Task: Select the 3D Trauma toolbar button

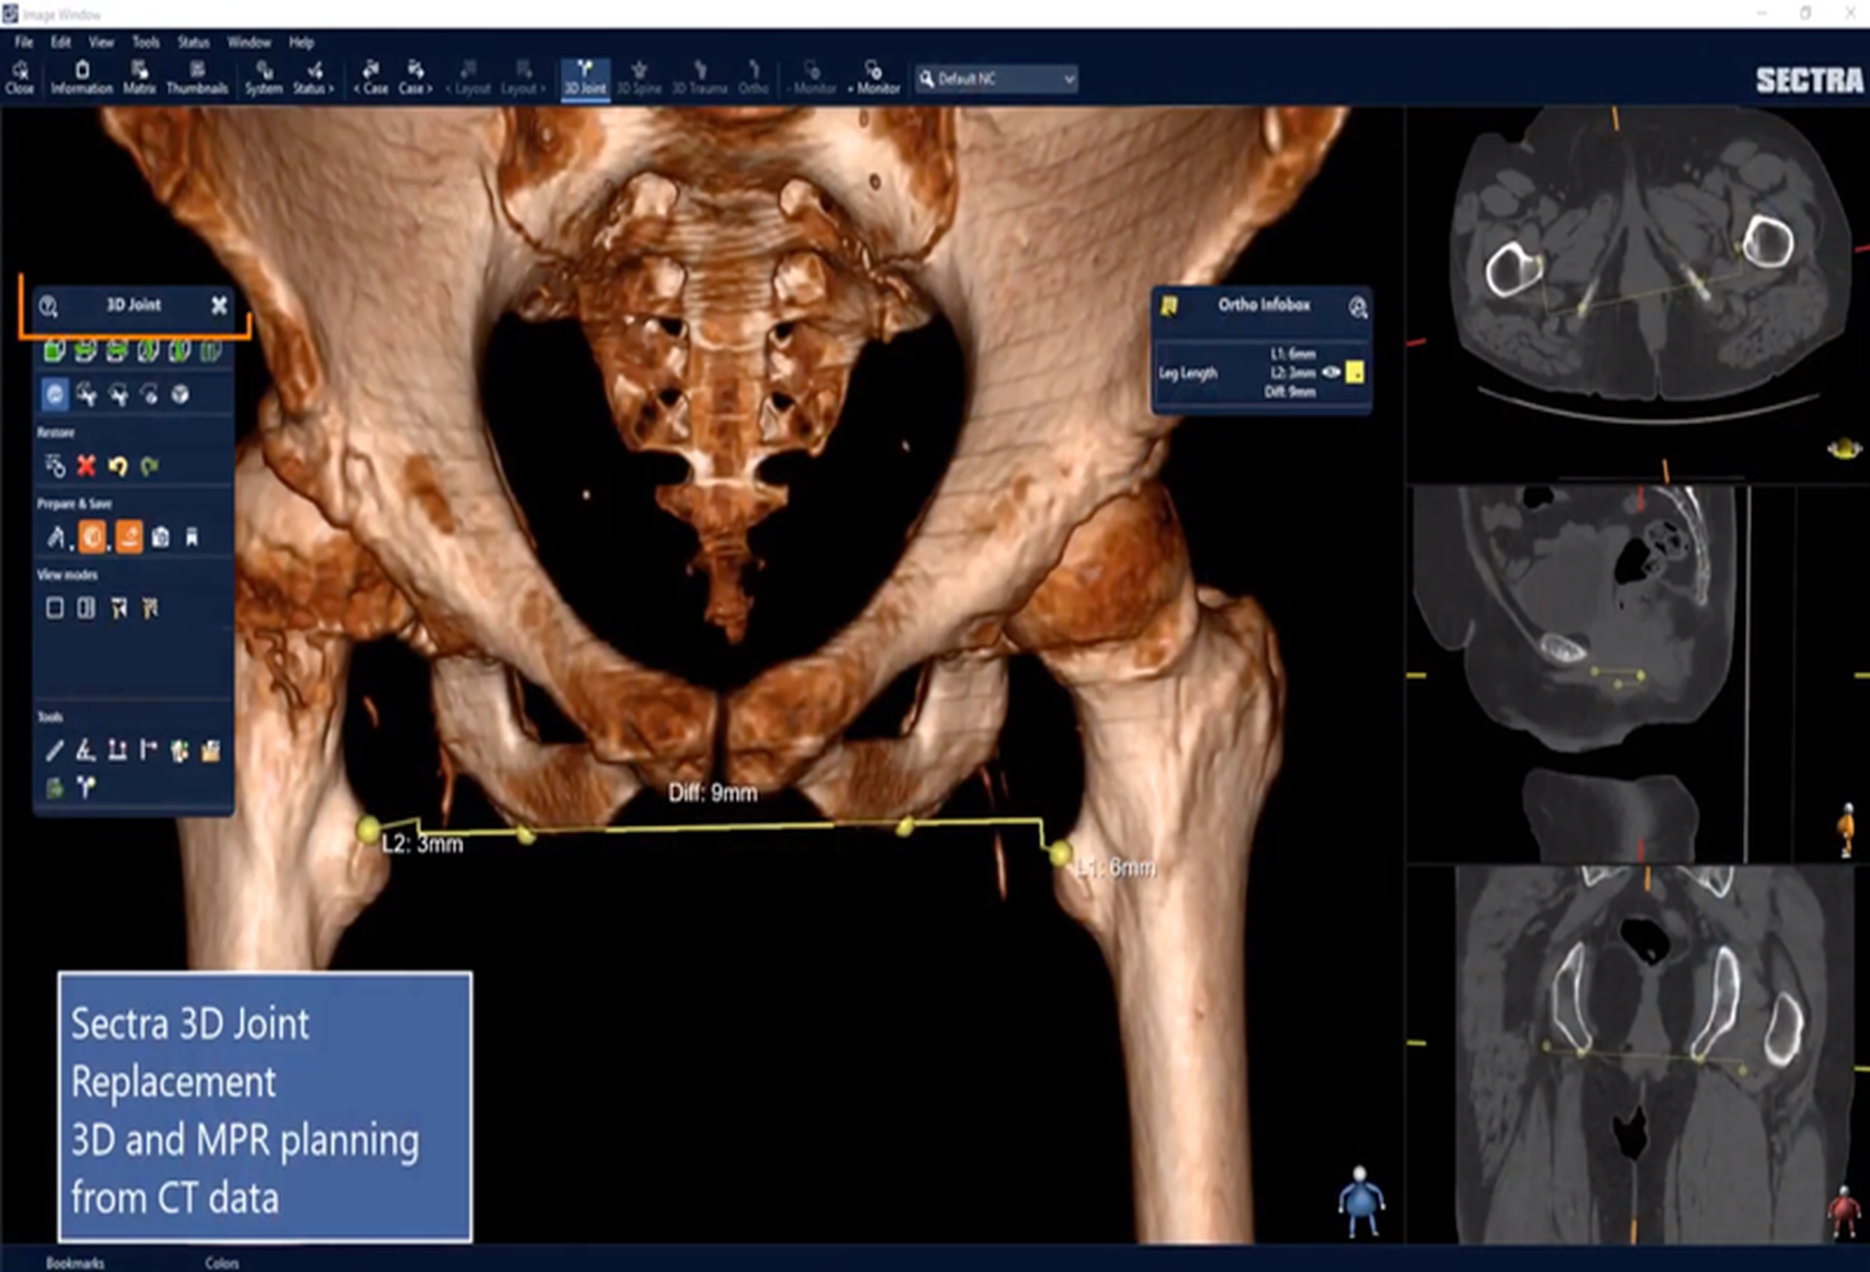Action: [x=699, y=78]
